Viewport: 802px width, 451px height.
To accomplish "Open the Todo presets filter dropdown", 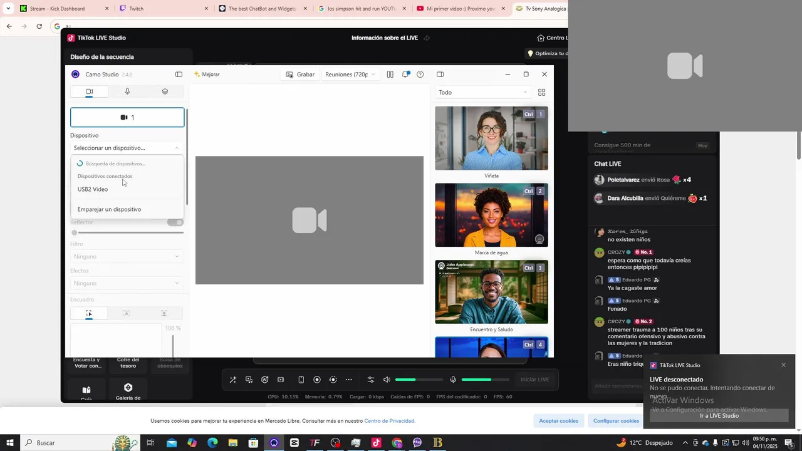I will pos(483,92).
